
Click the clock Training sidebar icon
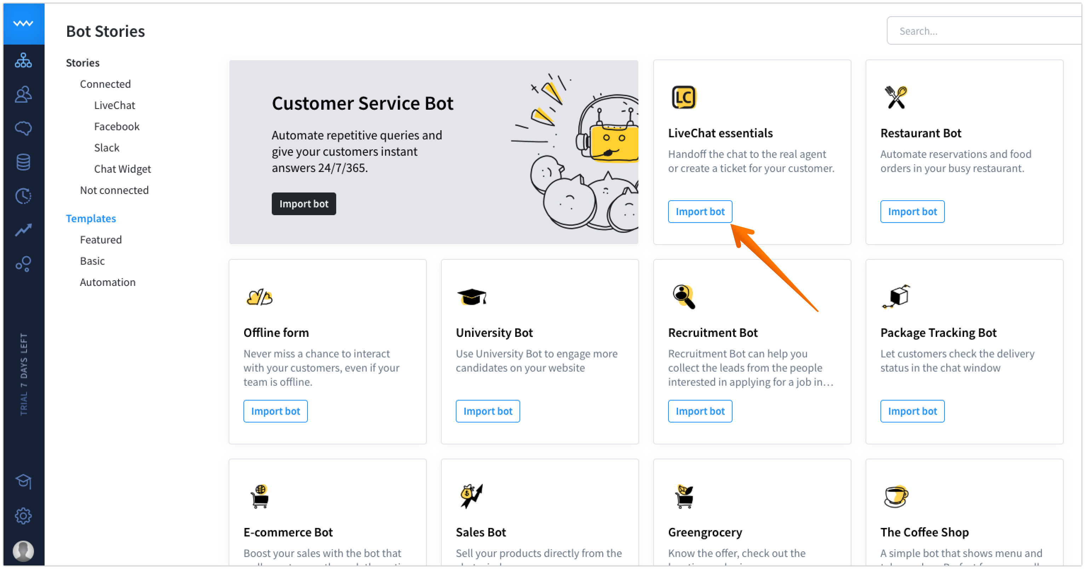click(x=23, y=196)
